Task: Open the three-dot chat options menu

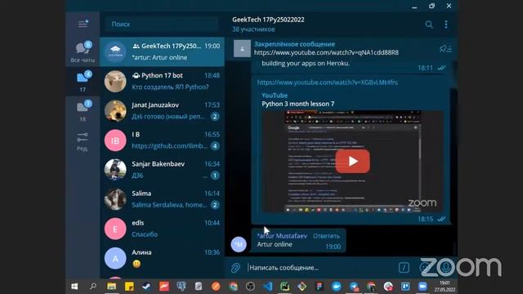Action: point(446,24)
